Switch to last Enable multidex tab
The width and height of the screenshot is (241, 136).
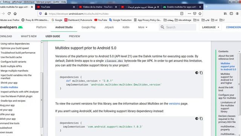click(182, 7)
